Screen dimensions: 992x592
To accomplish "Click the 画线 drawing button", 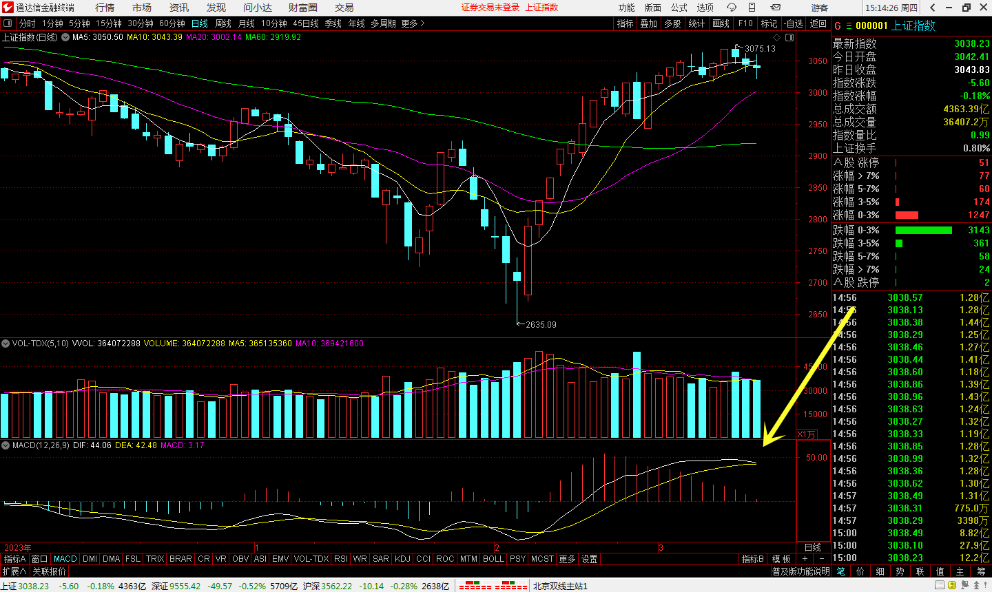I will 721,23.
